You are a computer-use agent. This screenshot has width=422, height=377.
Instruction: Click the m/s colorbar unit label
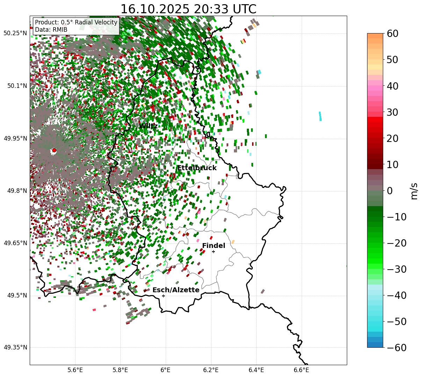click(414, 191)
